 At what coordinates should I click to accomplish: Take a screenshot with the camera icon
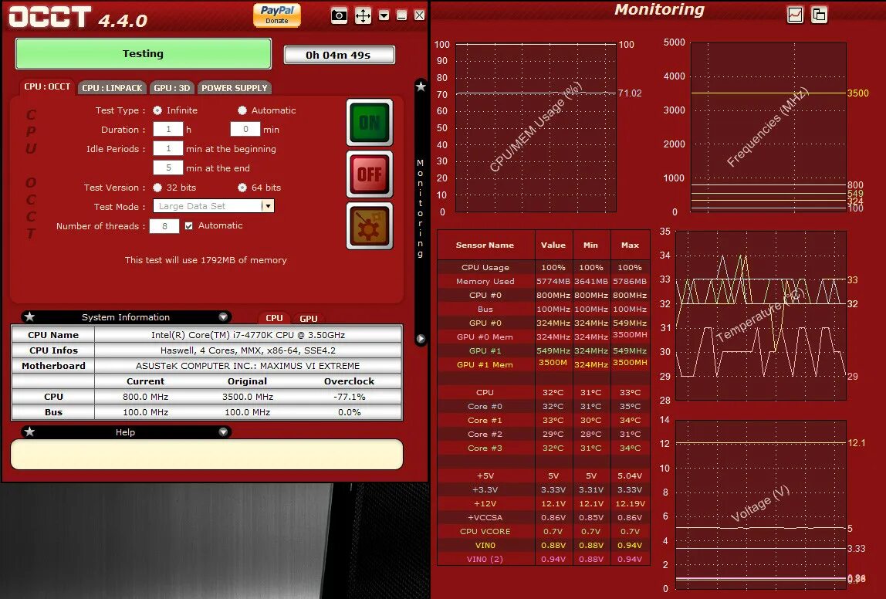[x=339, y=15]
